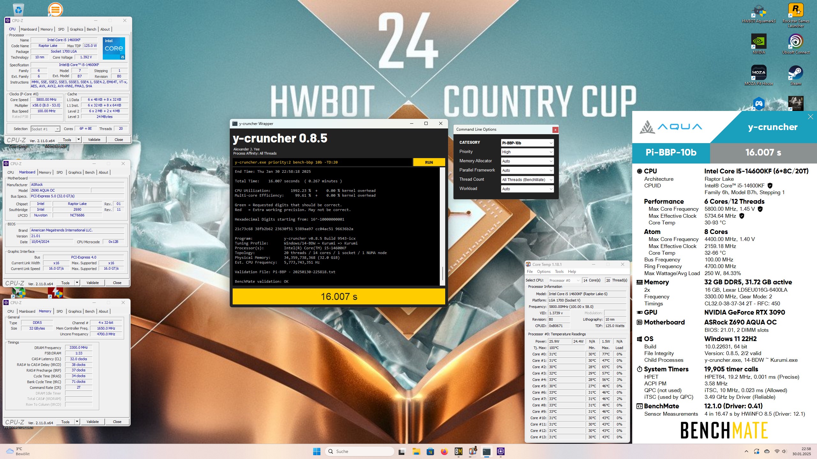This screenshot has height=459, width=817.
Task: Open the Workload dropdown
Action: point(527,189)
